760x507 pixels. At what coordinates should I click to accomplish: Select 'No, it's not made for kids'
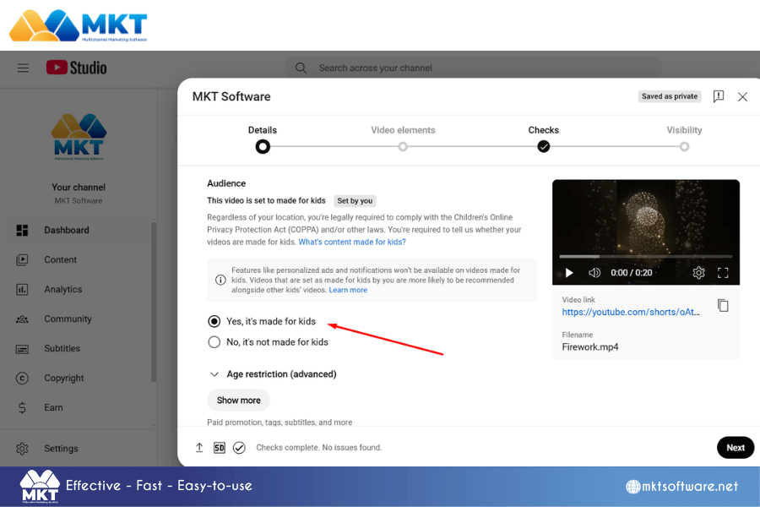(x=214, y=342)
